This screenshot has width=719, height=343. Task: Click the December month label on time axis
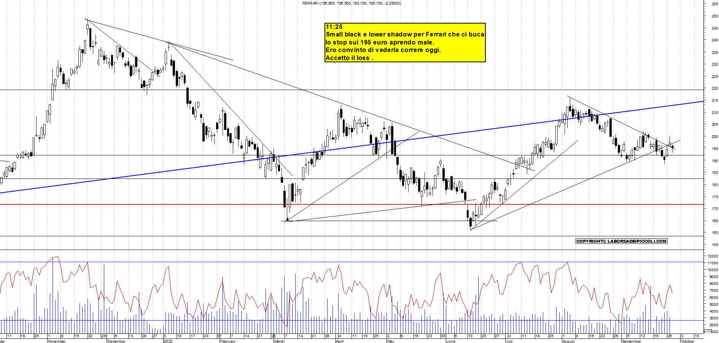116,341
